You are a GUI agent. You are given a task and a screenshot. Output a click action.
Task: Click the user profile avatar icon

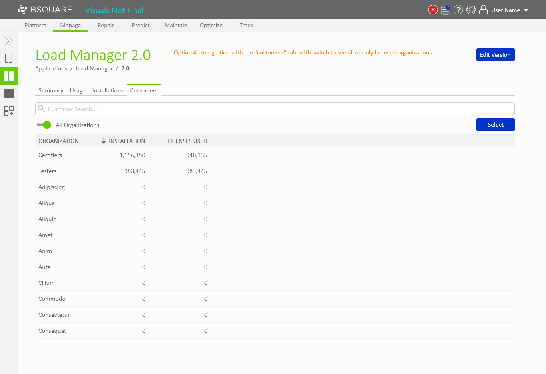pos(484,10)
